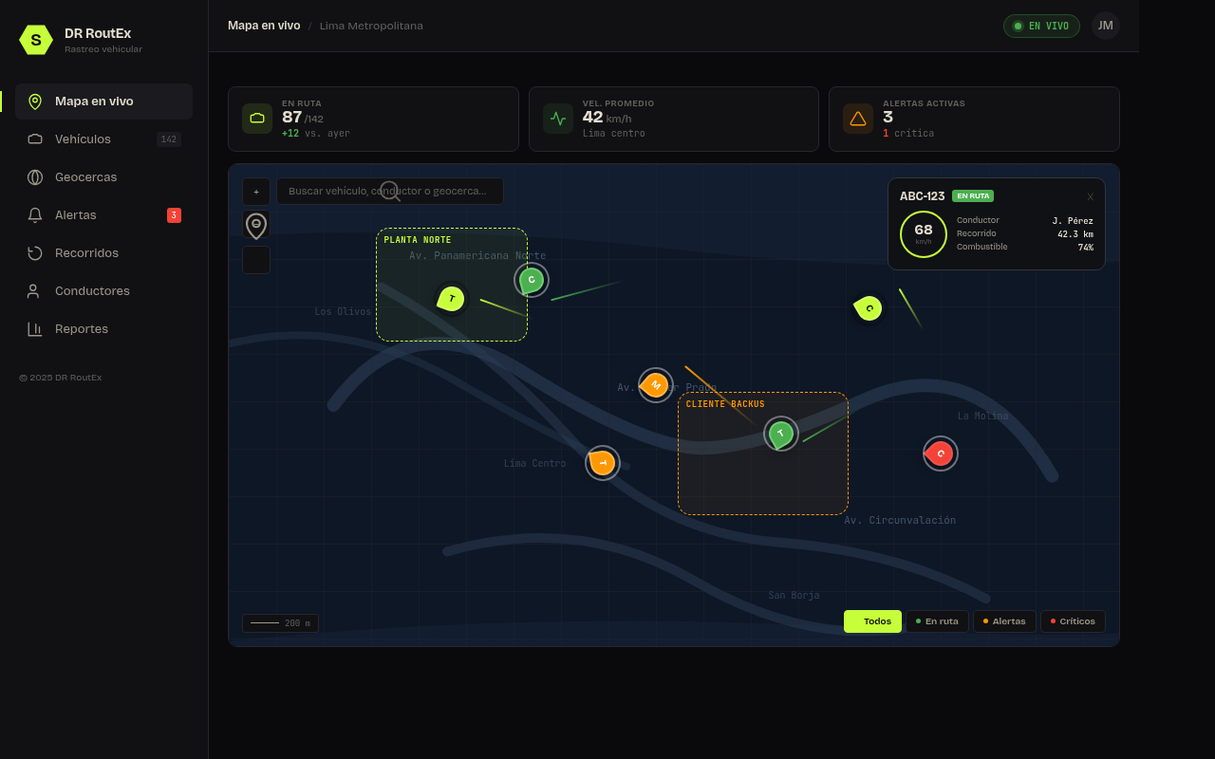Click the DR RoutEx hexagon logo
Screen dimensions: 1215x759
[36, 40]
